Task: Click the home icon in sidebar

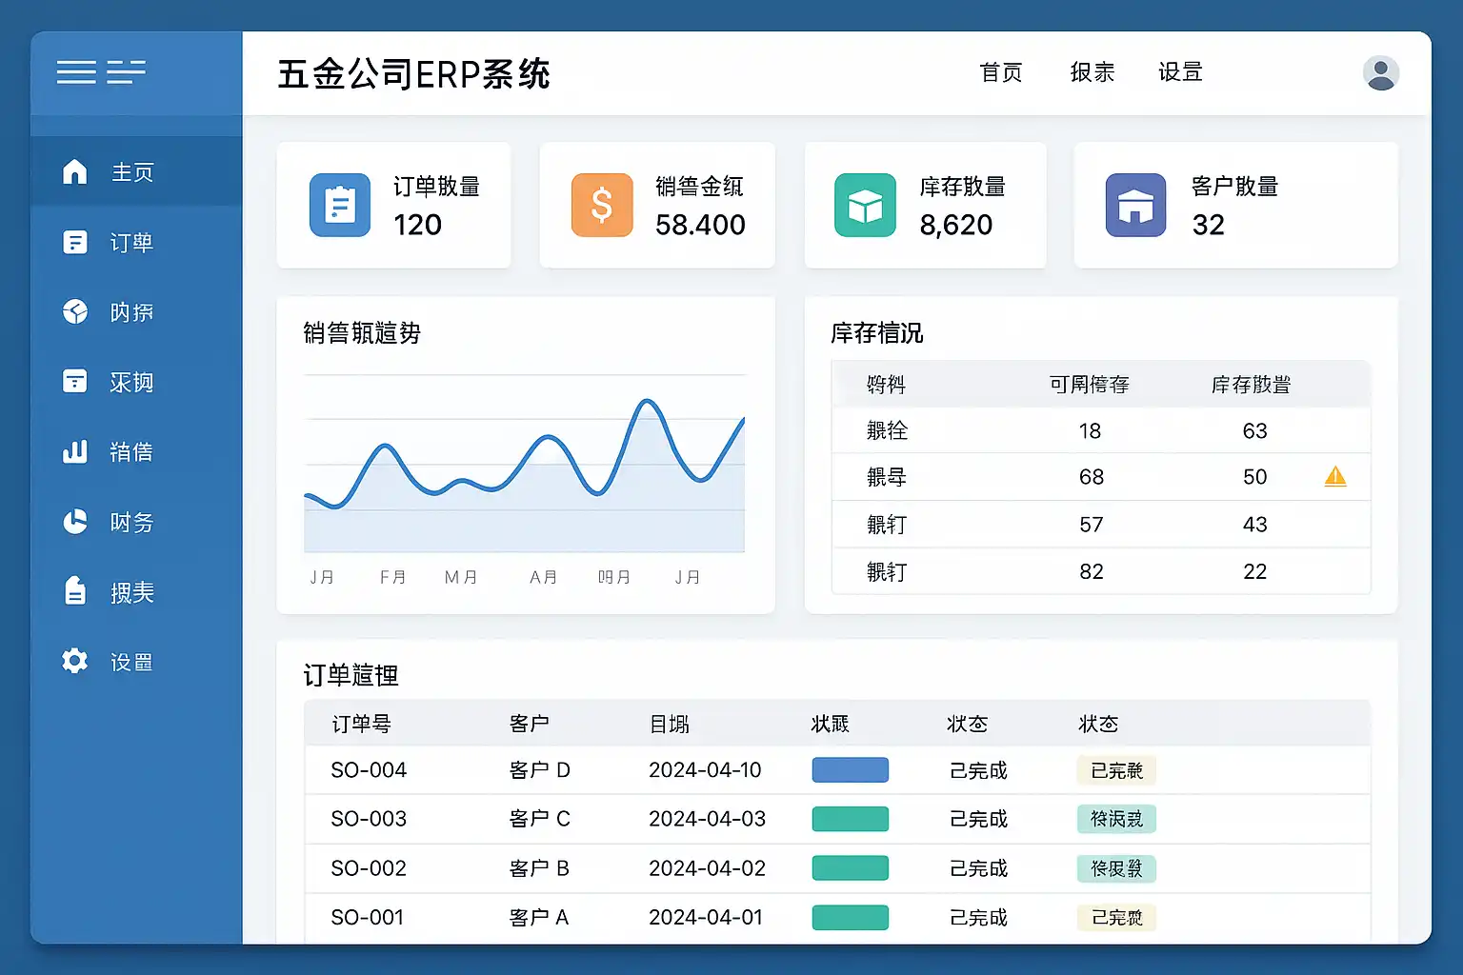Action: 74,172
